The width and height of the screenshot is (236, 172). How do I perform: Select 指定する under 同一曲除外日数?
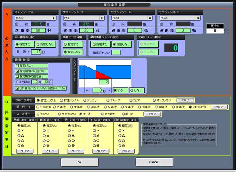click(25, 44)
